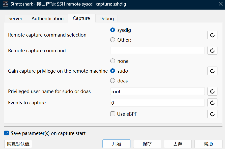Open 帮助 (Help) button
This screenshot has width=225, height=149.
(208, 144)
